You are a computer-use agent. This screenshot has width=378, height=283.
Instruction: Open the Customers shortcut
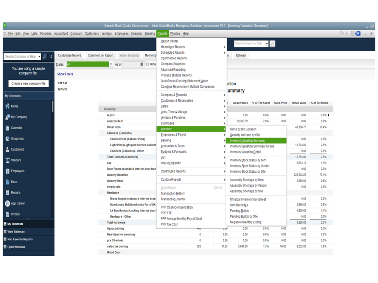pos(15,150)
